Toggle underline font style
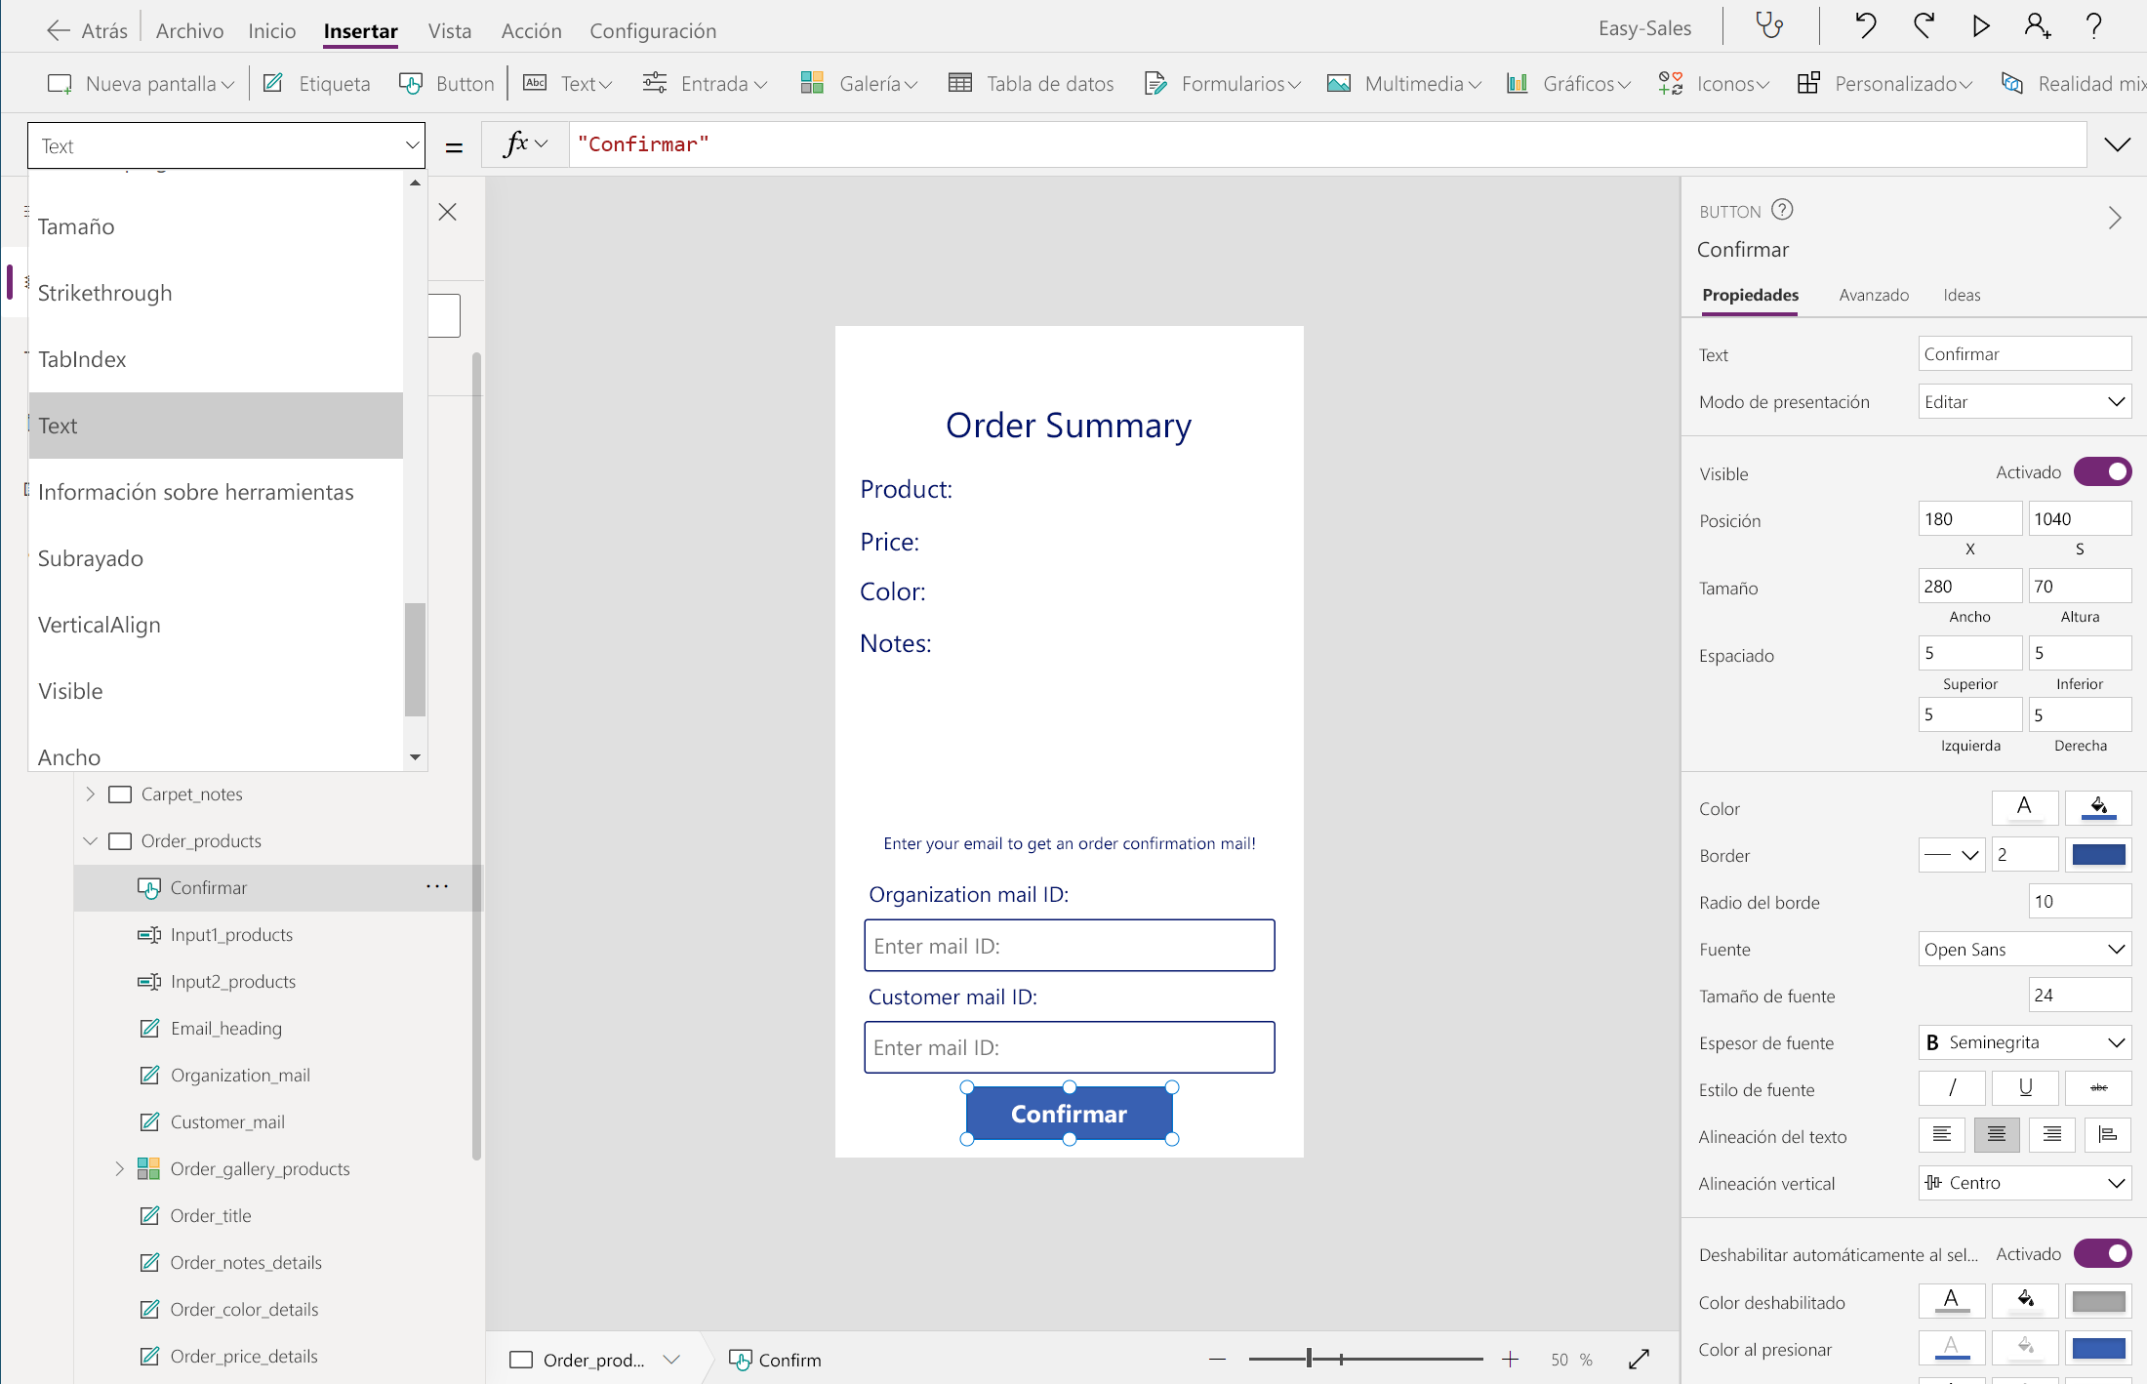2147x1384 pixels. click(x=2025, y=1087)
